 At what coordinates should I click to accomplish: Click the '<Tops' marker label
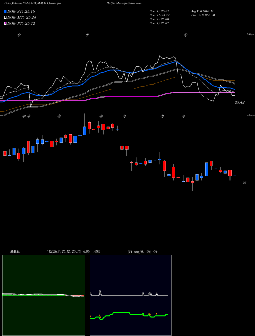click(x=250, y=34)
